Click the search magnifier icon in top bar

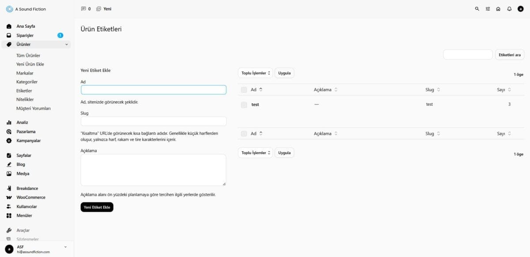click(477, 9)
